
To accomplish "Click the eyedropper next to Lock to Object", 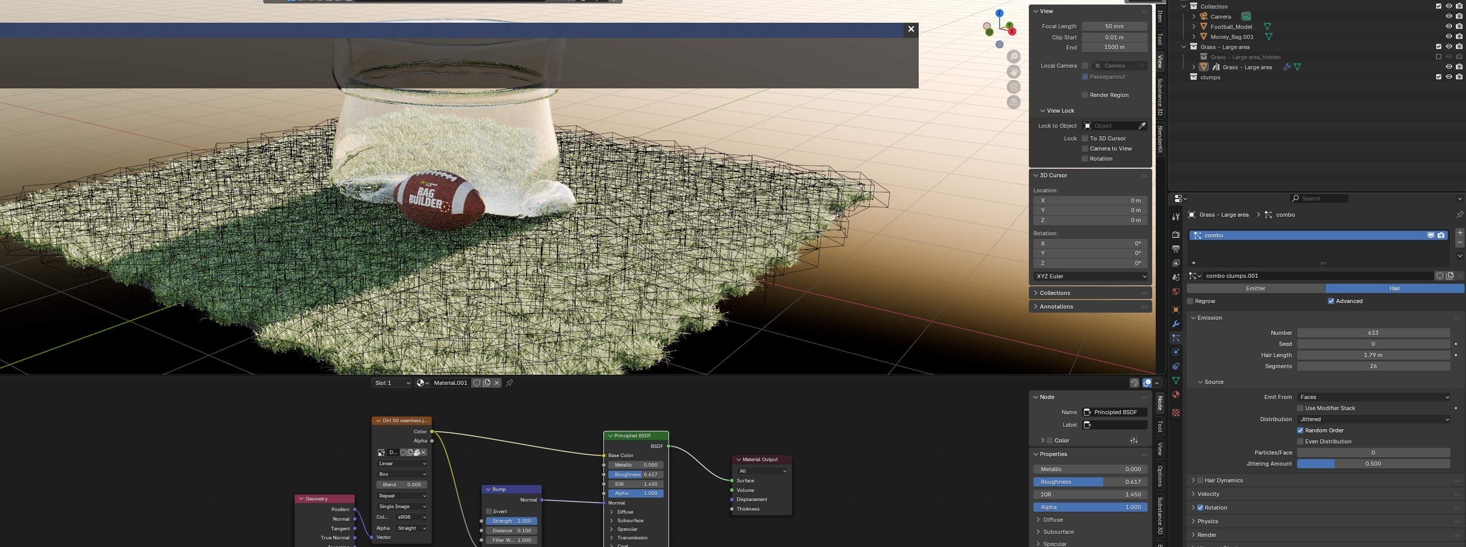I will [x=1142, y=126].
